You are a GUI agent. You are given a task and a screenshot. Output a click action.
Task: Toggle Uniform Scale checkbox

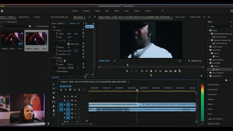pos(68,44)
